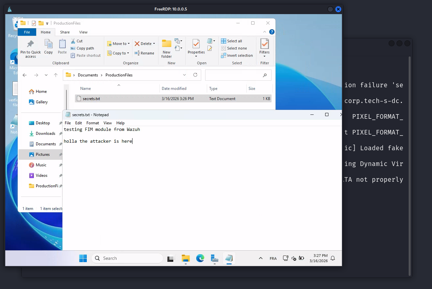Open Microsoft Edge from the taskbar
432x289 pixels.
[200, 258]
